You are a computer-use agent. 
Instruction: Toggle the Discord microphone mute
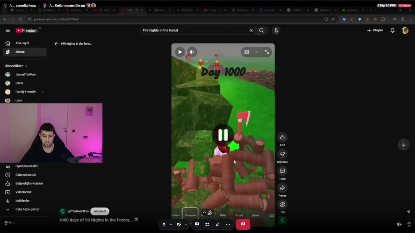pyautogui.click(x=164, y=224)
